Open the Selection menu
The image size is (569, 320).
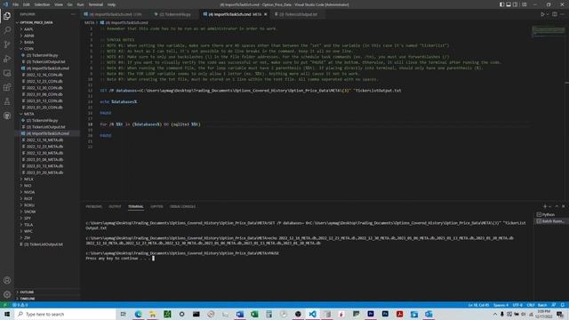pyautogui.click(x=42, y=4)
